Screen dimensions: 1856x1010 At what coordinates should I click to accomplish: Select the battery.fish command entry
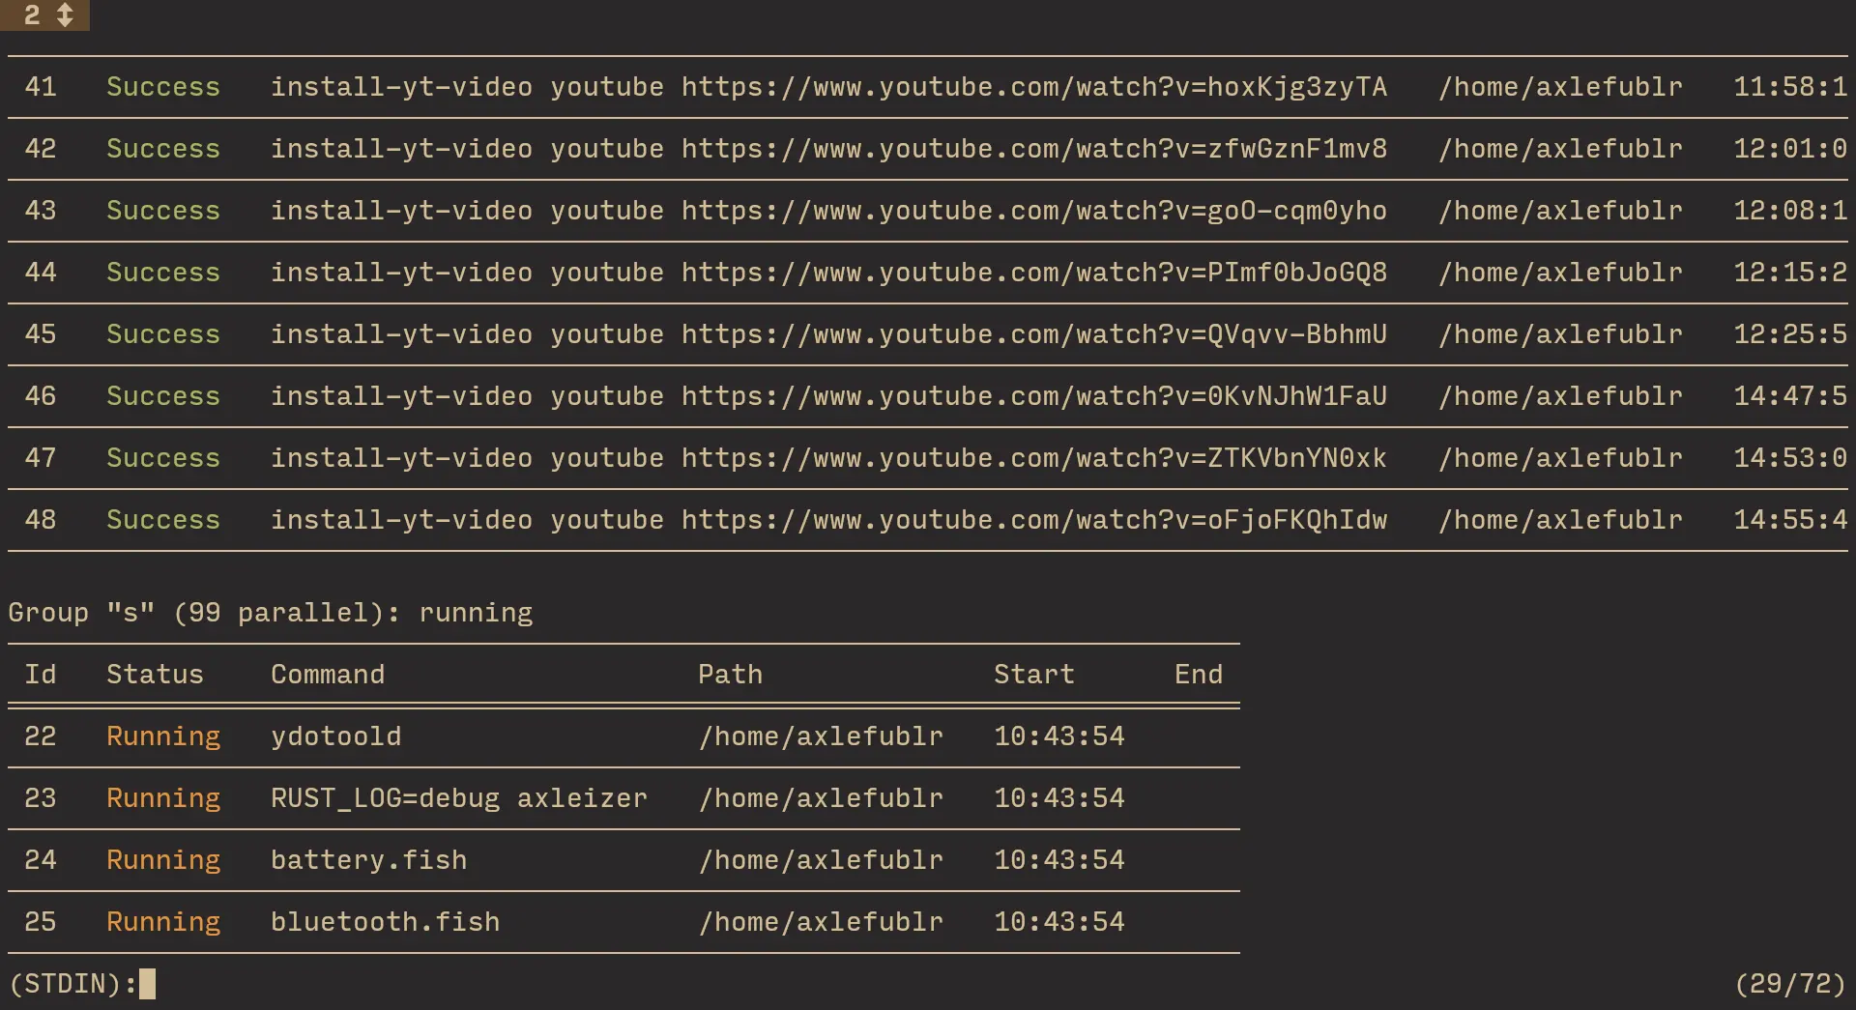click(x=368, y=860)
